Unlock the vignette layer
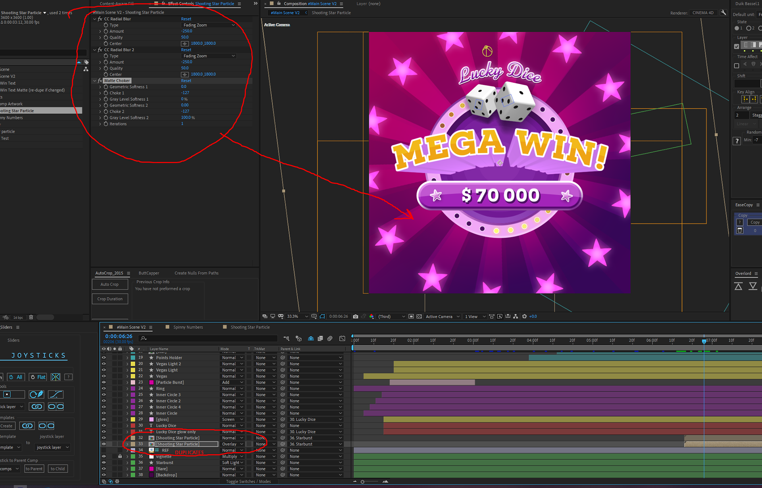This screenshot has width=762, height=488. pos(120,456)
